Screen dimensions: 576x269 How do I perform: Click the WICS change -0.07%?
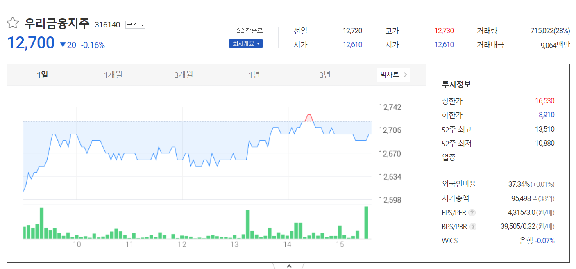(x=545, y=240)
